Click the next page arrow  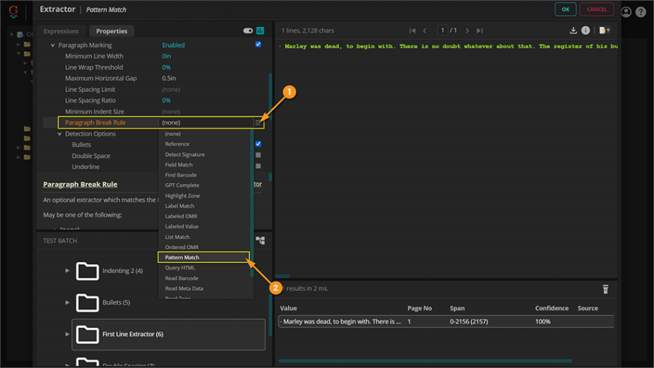click(x=467, y=31)
